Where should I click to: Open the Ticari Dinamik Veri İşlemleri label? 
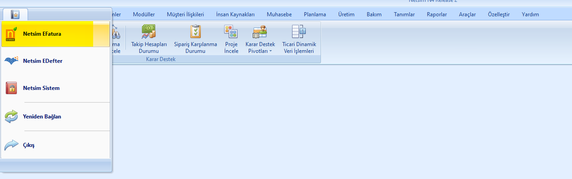299,47
